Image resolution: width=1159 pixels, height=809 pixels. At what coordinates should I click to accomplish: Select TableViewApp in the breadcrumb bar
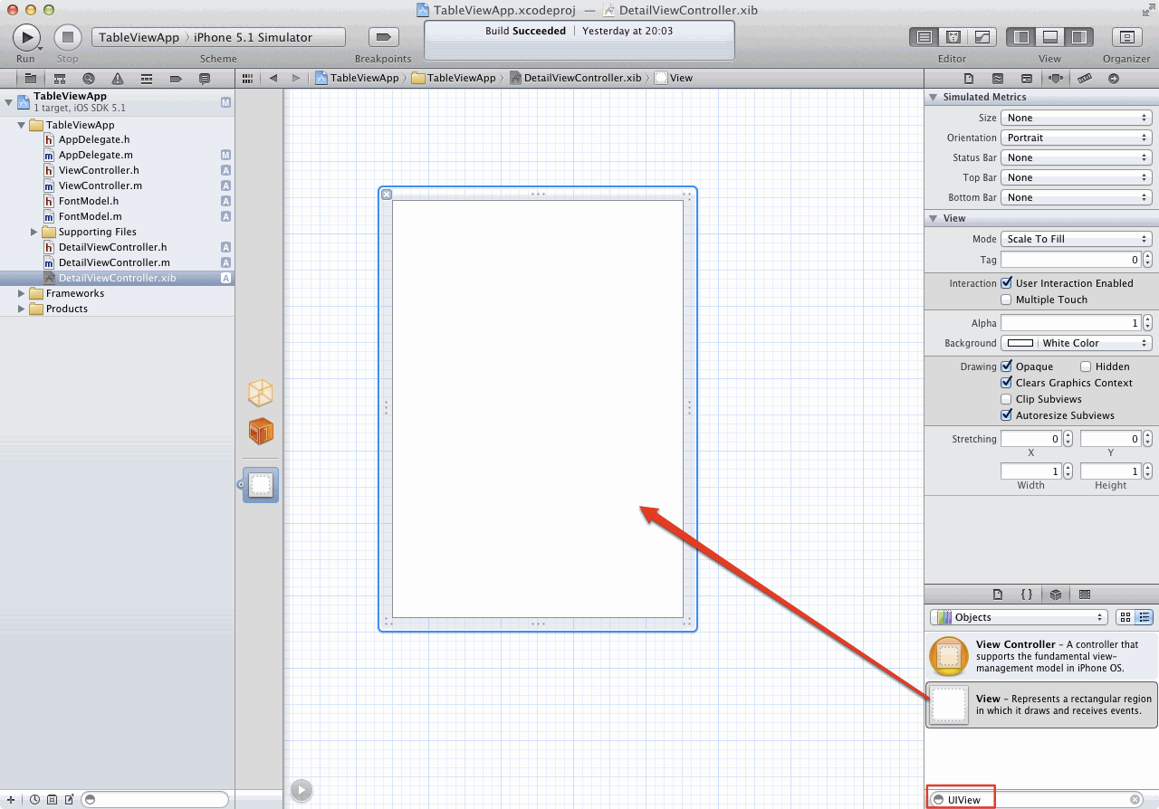point(357,78)
